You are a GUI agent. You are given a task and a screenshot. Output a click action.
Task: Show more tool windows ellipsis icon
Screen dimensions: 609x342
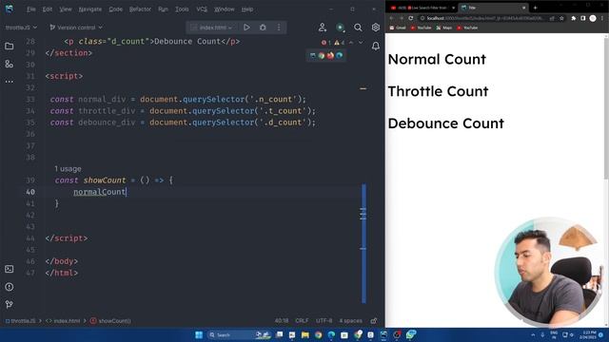coord(10,82)
